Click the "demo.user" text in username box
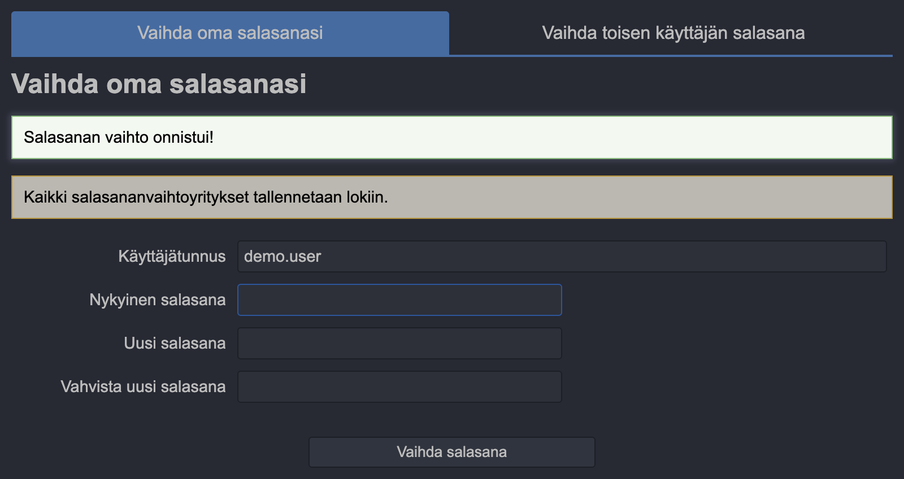 [x=282, y=257]
